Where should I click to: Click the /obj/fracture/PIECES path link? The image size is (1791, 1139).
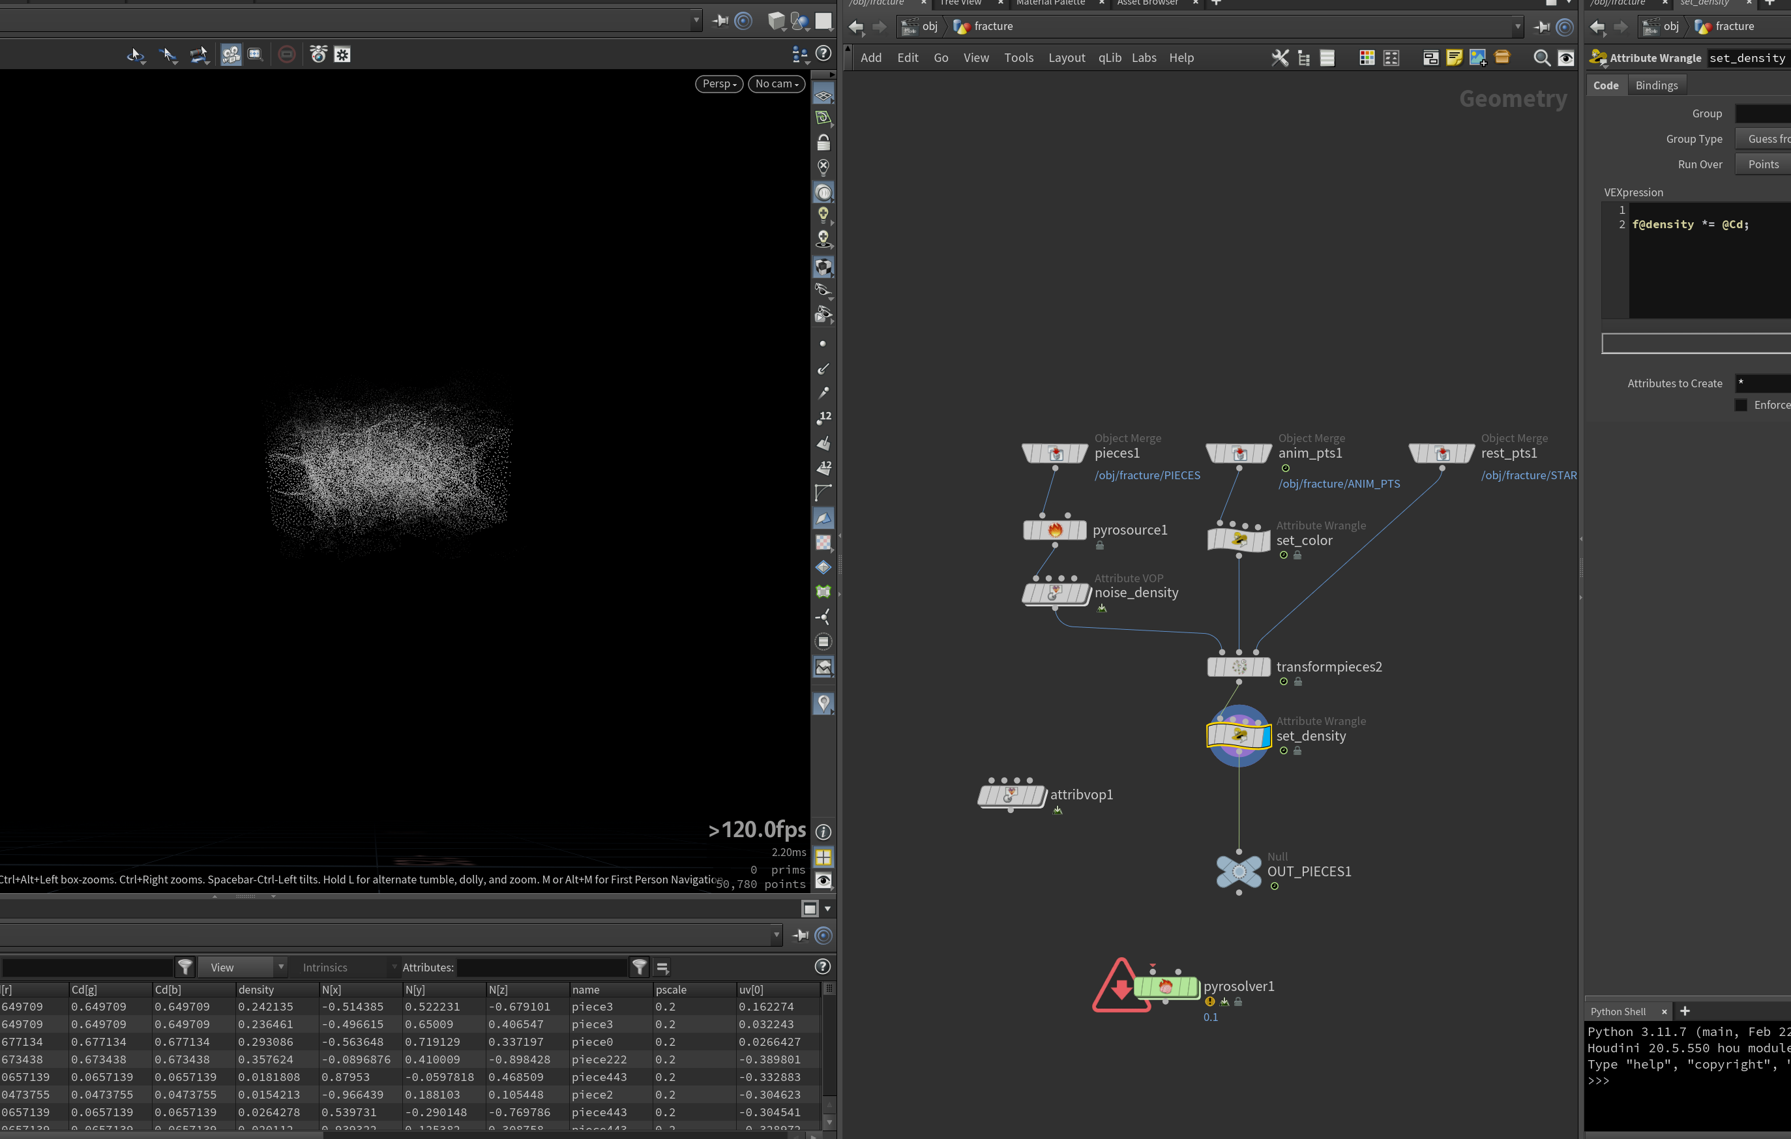1147,475
